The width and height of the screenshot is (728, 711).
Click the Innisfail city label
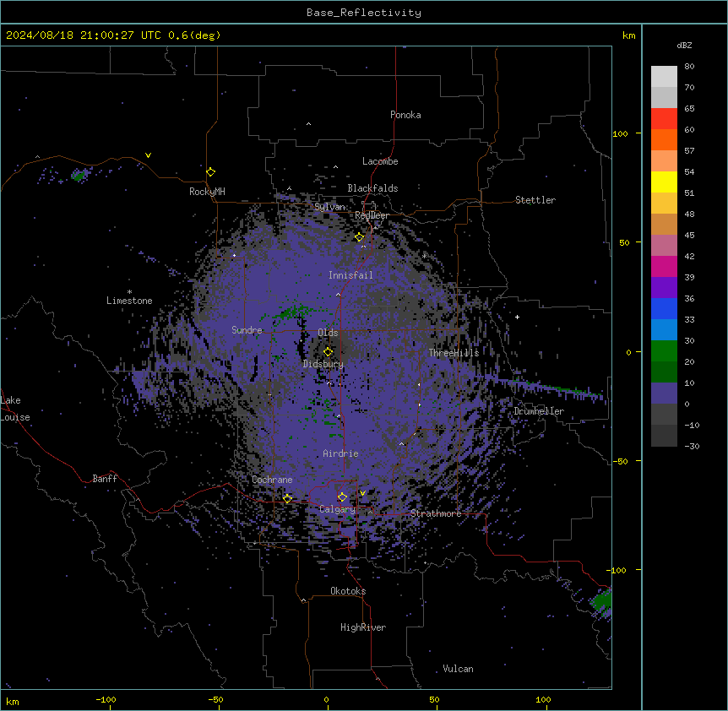(x=350, y=275)
